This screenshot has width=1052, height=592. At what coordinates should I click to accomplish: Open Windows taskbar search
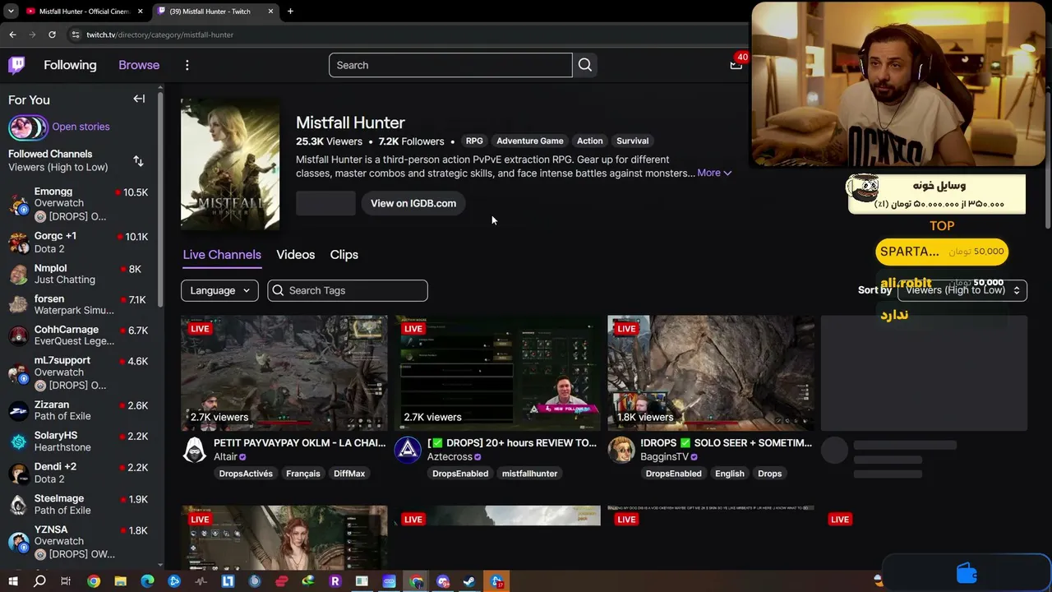pyautogui.click(x=39, y=581)
